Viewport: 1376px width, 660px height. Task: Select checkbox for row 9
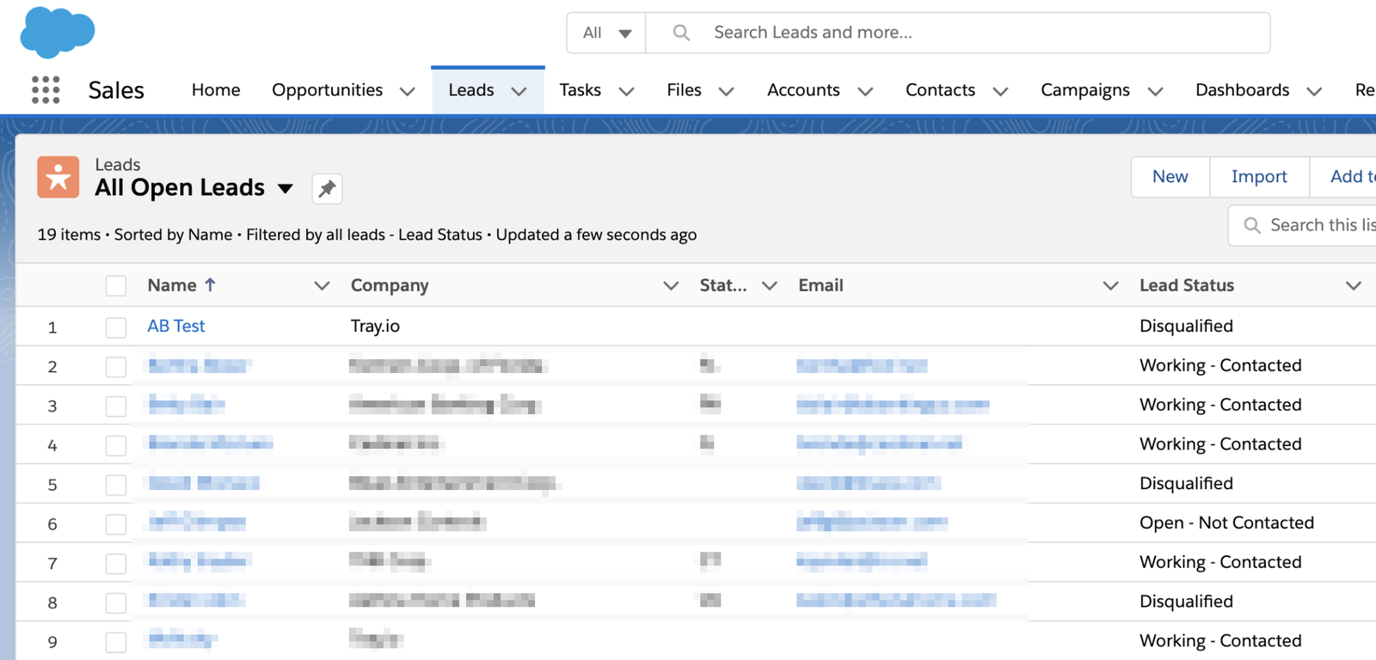(x=116, y=642)
